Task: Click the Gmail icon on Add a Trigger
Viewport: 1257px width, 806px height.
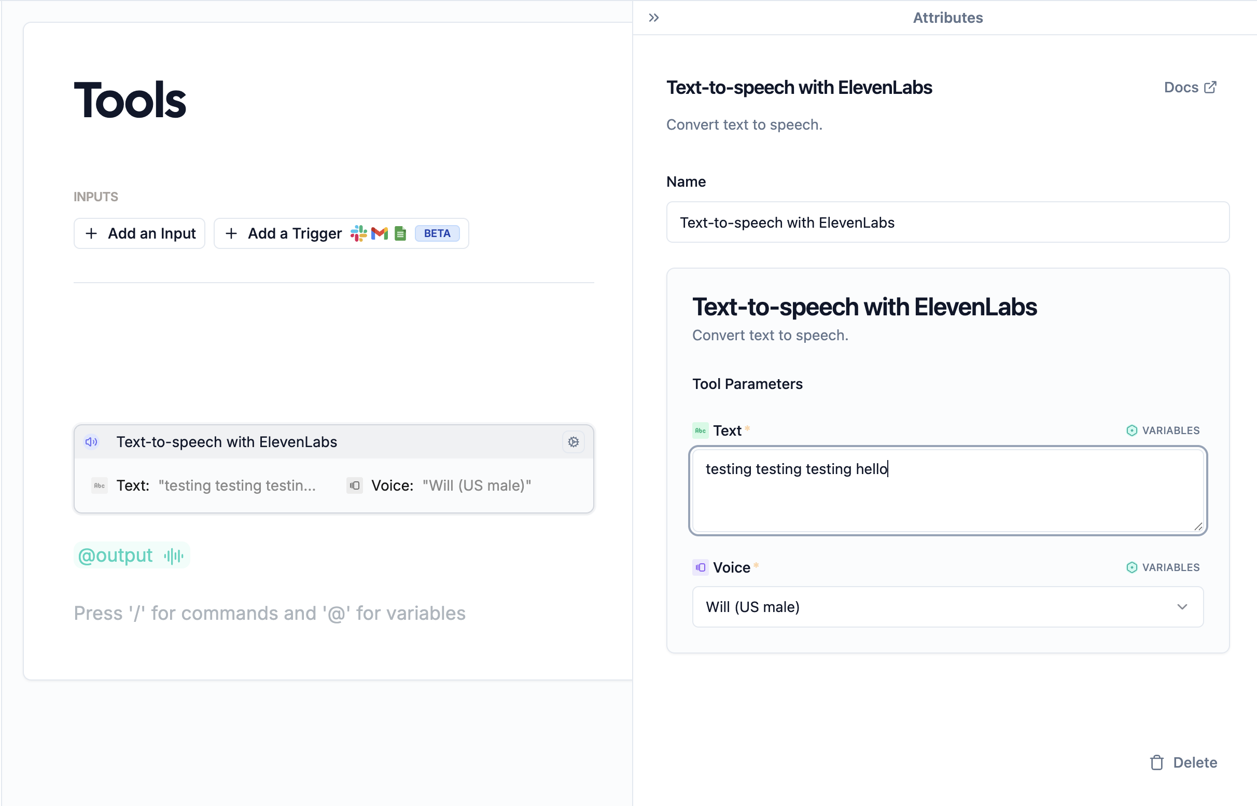Action: click(x=379, y=233)
